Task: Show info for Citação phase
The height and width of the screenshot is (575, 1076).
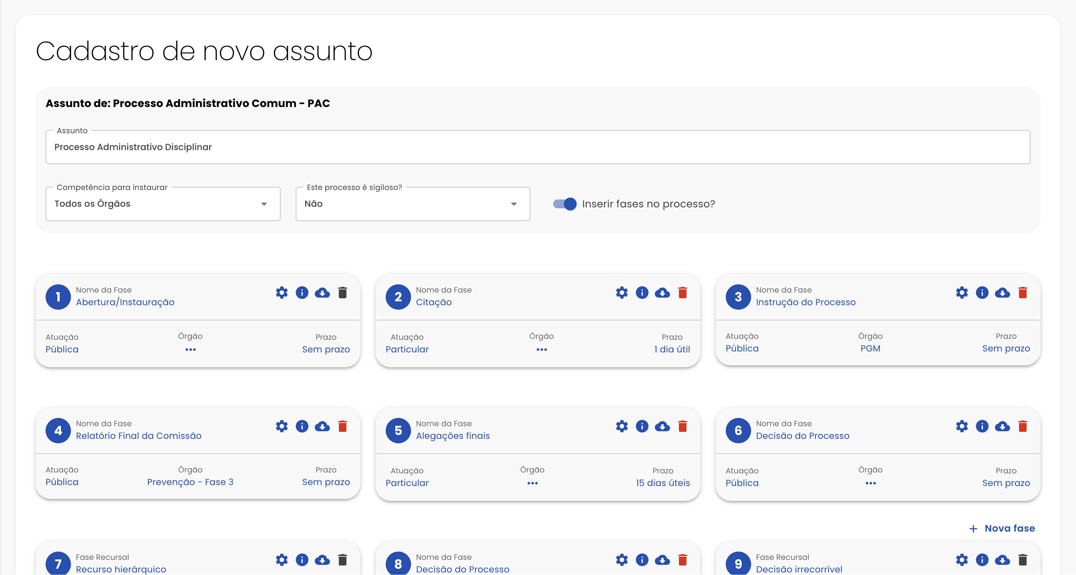Action: click(x=642, y=292)
